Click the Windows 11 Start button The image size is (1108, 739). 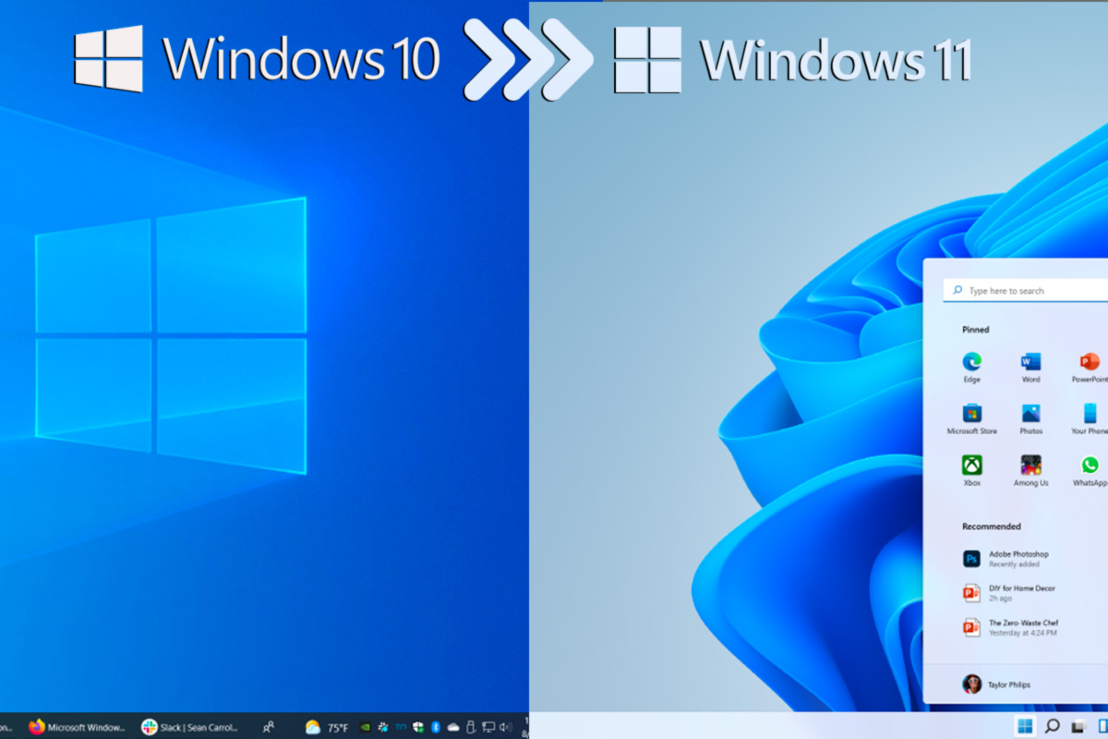point(1025,726)
